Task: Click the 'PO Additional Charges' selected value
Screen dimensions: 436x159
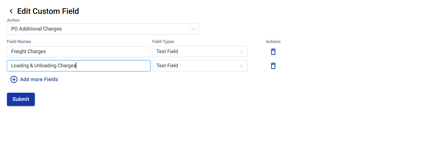Action: point(36,29)
